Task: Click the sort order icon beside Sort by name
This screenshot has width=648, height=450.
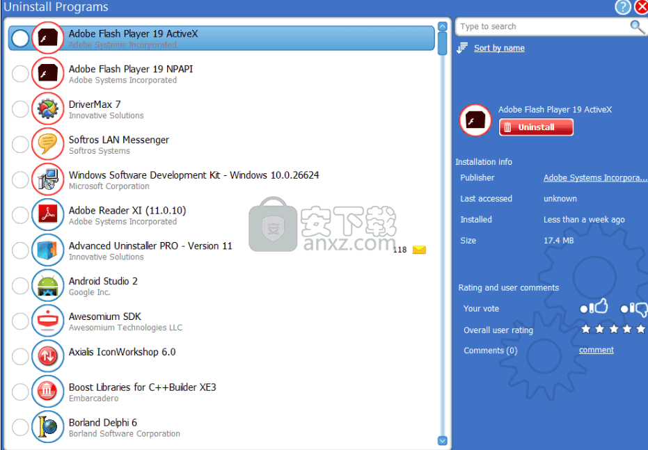Action: pyautogui.click(x=462, y=48)
